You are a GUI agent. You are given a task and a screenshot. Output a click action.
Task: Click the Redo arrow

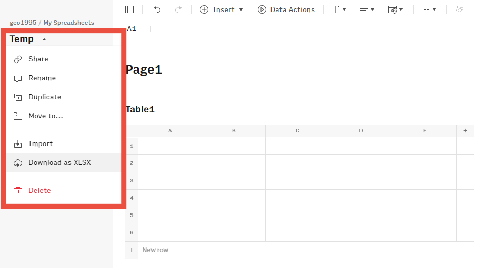point(178,9)
